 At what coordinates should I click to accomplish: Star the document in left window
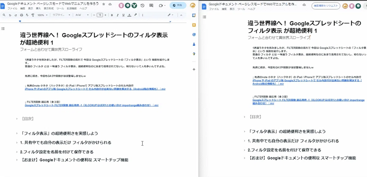(104, 4)
